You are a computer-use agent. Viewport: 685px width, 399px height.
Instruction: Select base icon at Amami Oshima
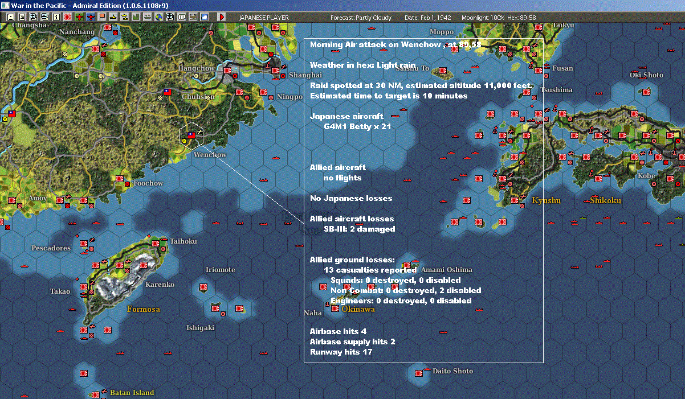(x=407, y=265)
